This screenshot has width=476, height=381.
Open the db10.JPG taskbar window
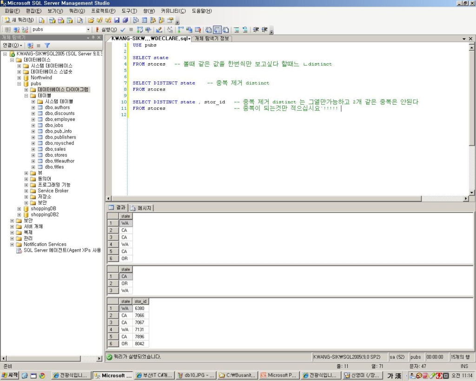coord(196,375)
